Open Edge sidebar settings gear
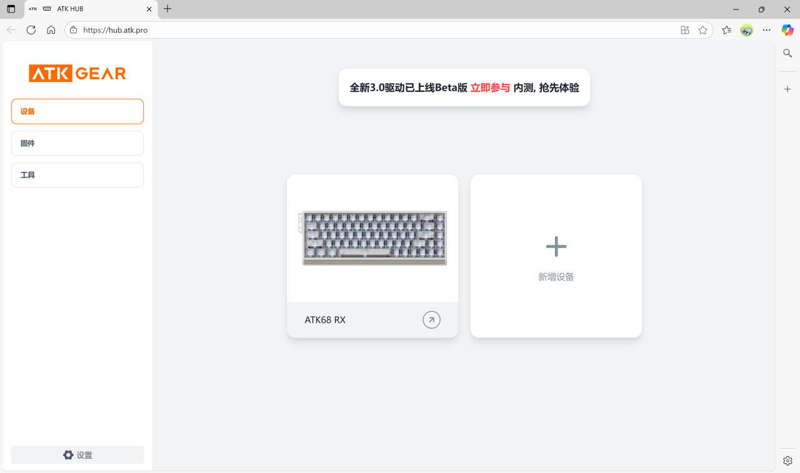The width and height of the screenshot is (800, 473). click(787, 461)
